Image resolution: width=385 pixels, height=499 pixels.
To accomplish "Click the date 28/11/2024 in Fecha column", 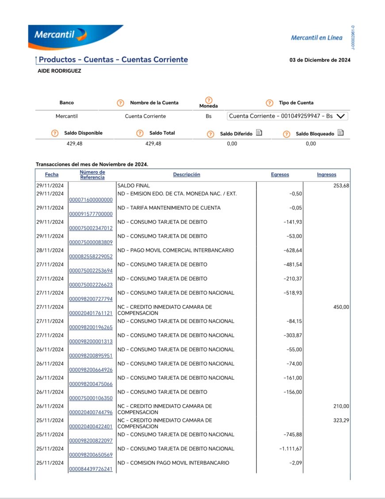I will pos(50,250).
